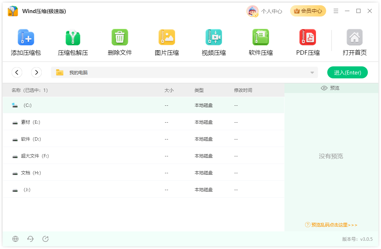Click the headset support icon in the bottom bar
The height and width of the screenshot is (249, 381).
coord(30,239)
